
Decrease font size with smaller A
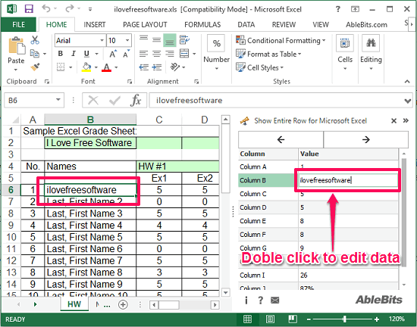click(x=126, y=54)
